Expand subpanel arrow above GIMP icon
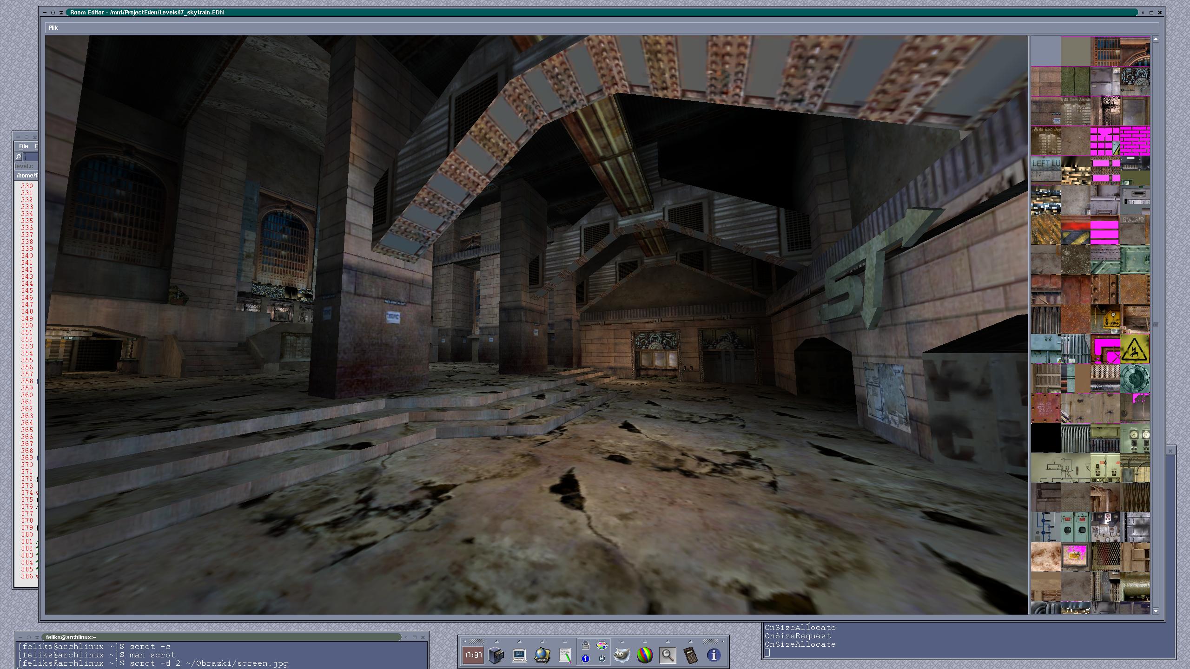The image size is (1190, 669). [x=622, y=641]
